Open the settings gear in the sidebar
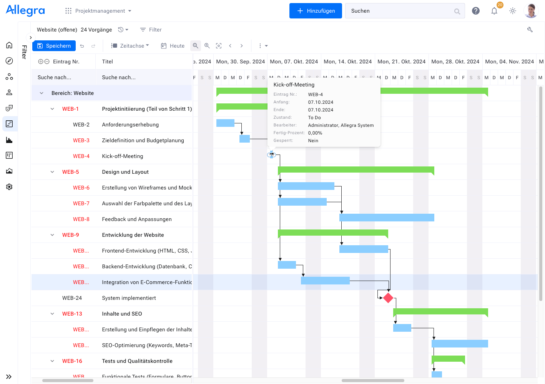 [x=9, y=187]
